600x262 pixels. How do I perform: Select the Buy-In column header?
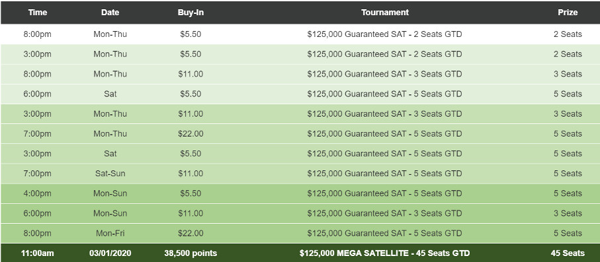[x=191, y=13]
